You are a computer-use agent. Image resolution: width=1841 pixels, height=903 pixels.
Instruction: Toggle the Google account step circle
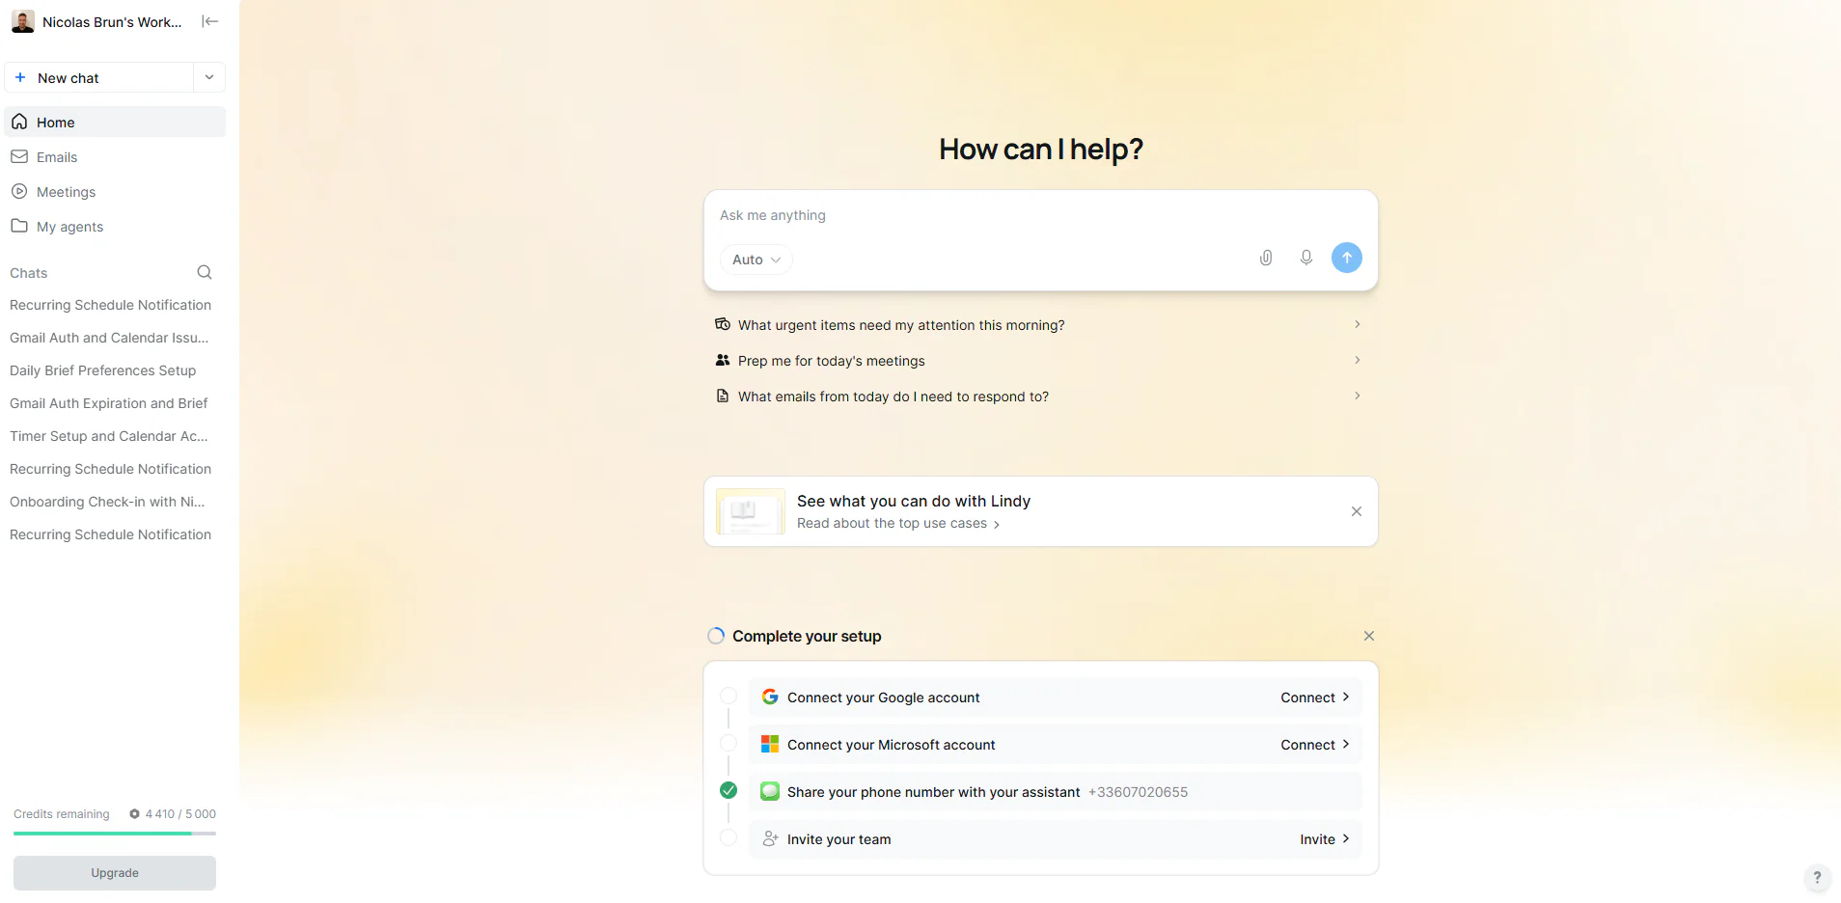point(728,696)
